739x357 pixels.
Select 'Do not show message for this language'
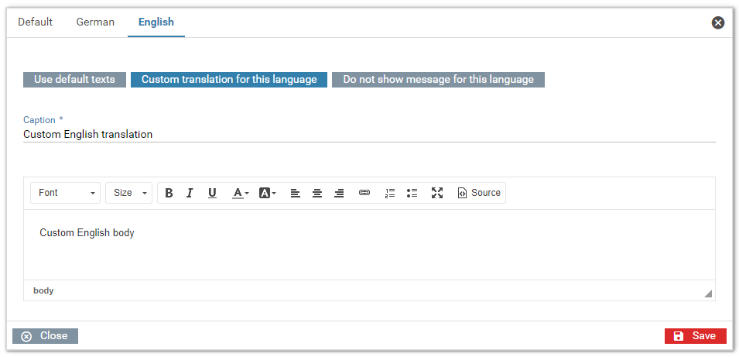(438, 80)
